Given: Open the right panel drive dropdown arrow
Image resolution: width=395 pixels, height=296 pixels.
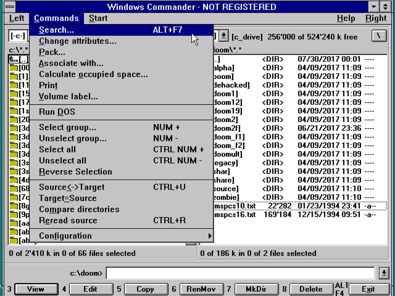Looking at the screenshot, I should tap(224, 36).
